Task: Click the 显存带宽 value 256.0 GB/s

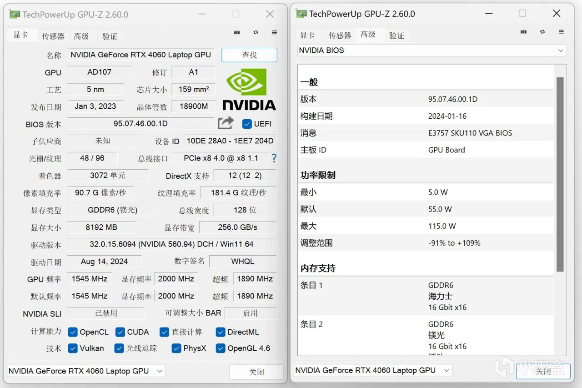Action: tap(238, 227)
